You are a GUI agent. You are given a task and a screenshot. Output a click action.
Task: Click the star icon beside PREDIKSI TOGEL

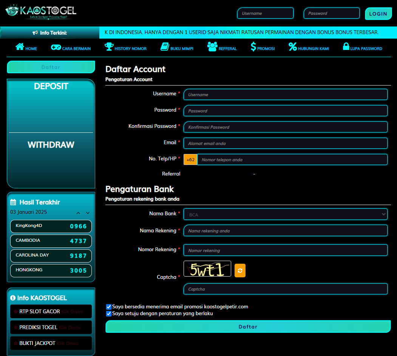(16, 327)
